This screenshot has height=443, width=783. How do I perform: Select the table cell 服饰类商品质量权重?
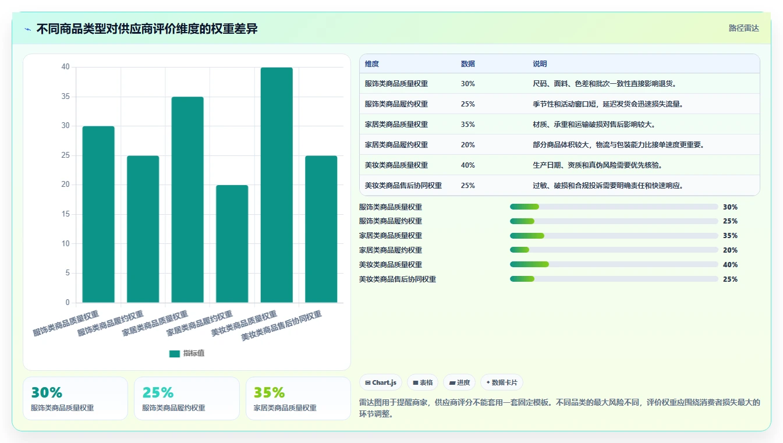396,84
